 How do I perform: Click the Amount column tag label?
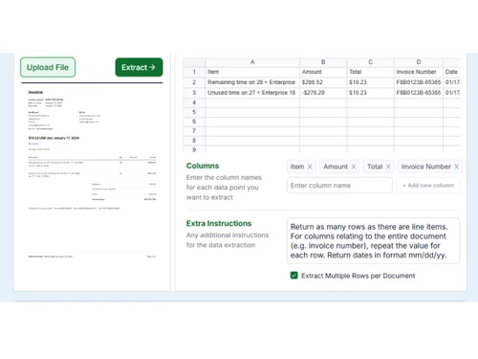[x=336, y=167]
